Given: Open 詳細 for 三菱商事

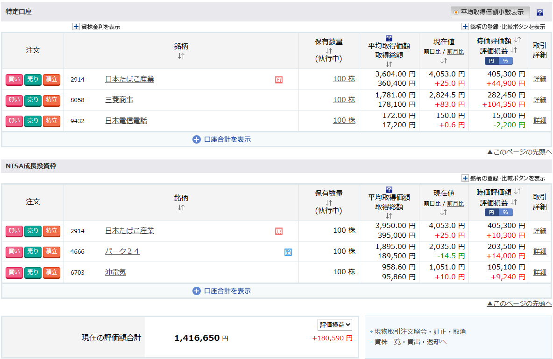Looking at the screenshot, I should [539, 100].
